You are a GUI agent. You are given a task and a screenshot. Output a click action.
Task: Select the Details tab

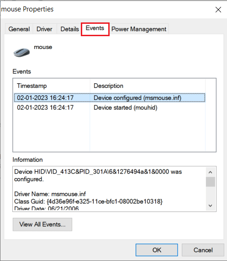click(70, 29)
